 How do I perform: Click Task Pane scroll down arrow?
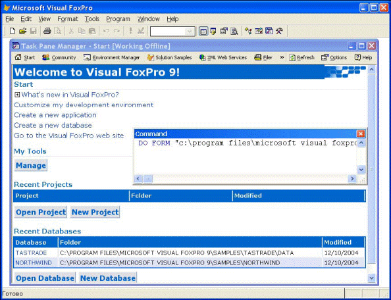(x=371, y=278)
